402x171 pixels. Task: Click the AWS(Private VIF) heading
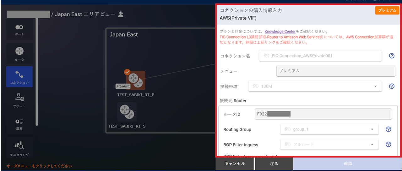(238, 18)
